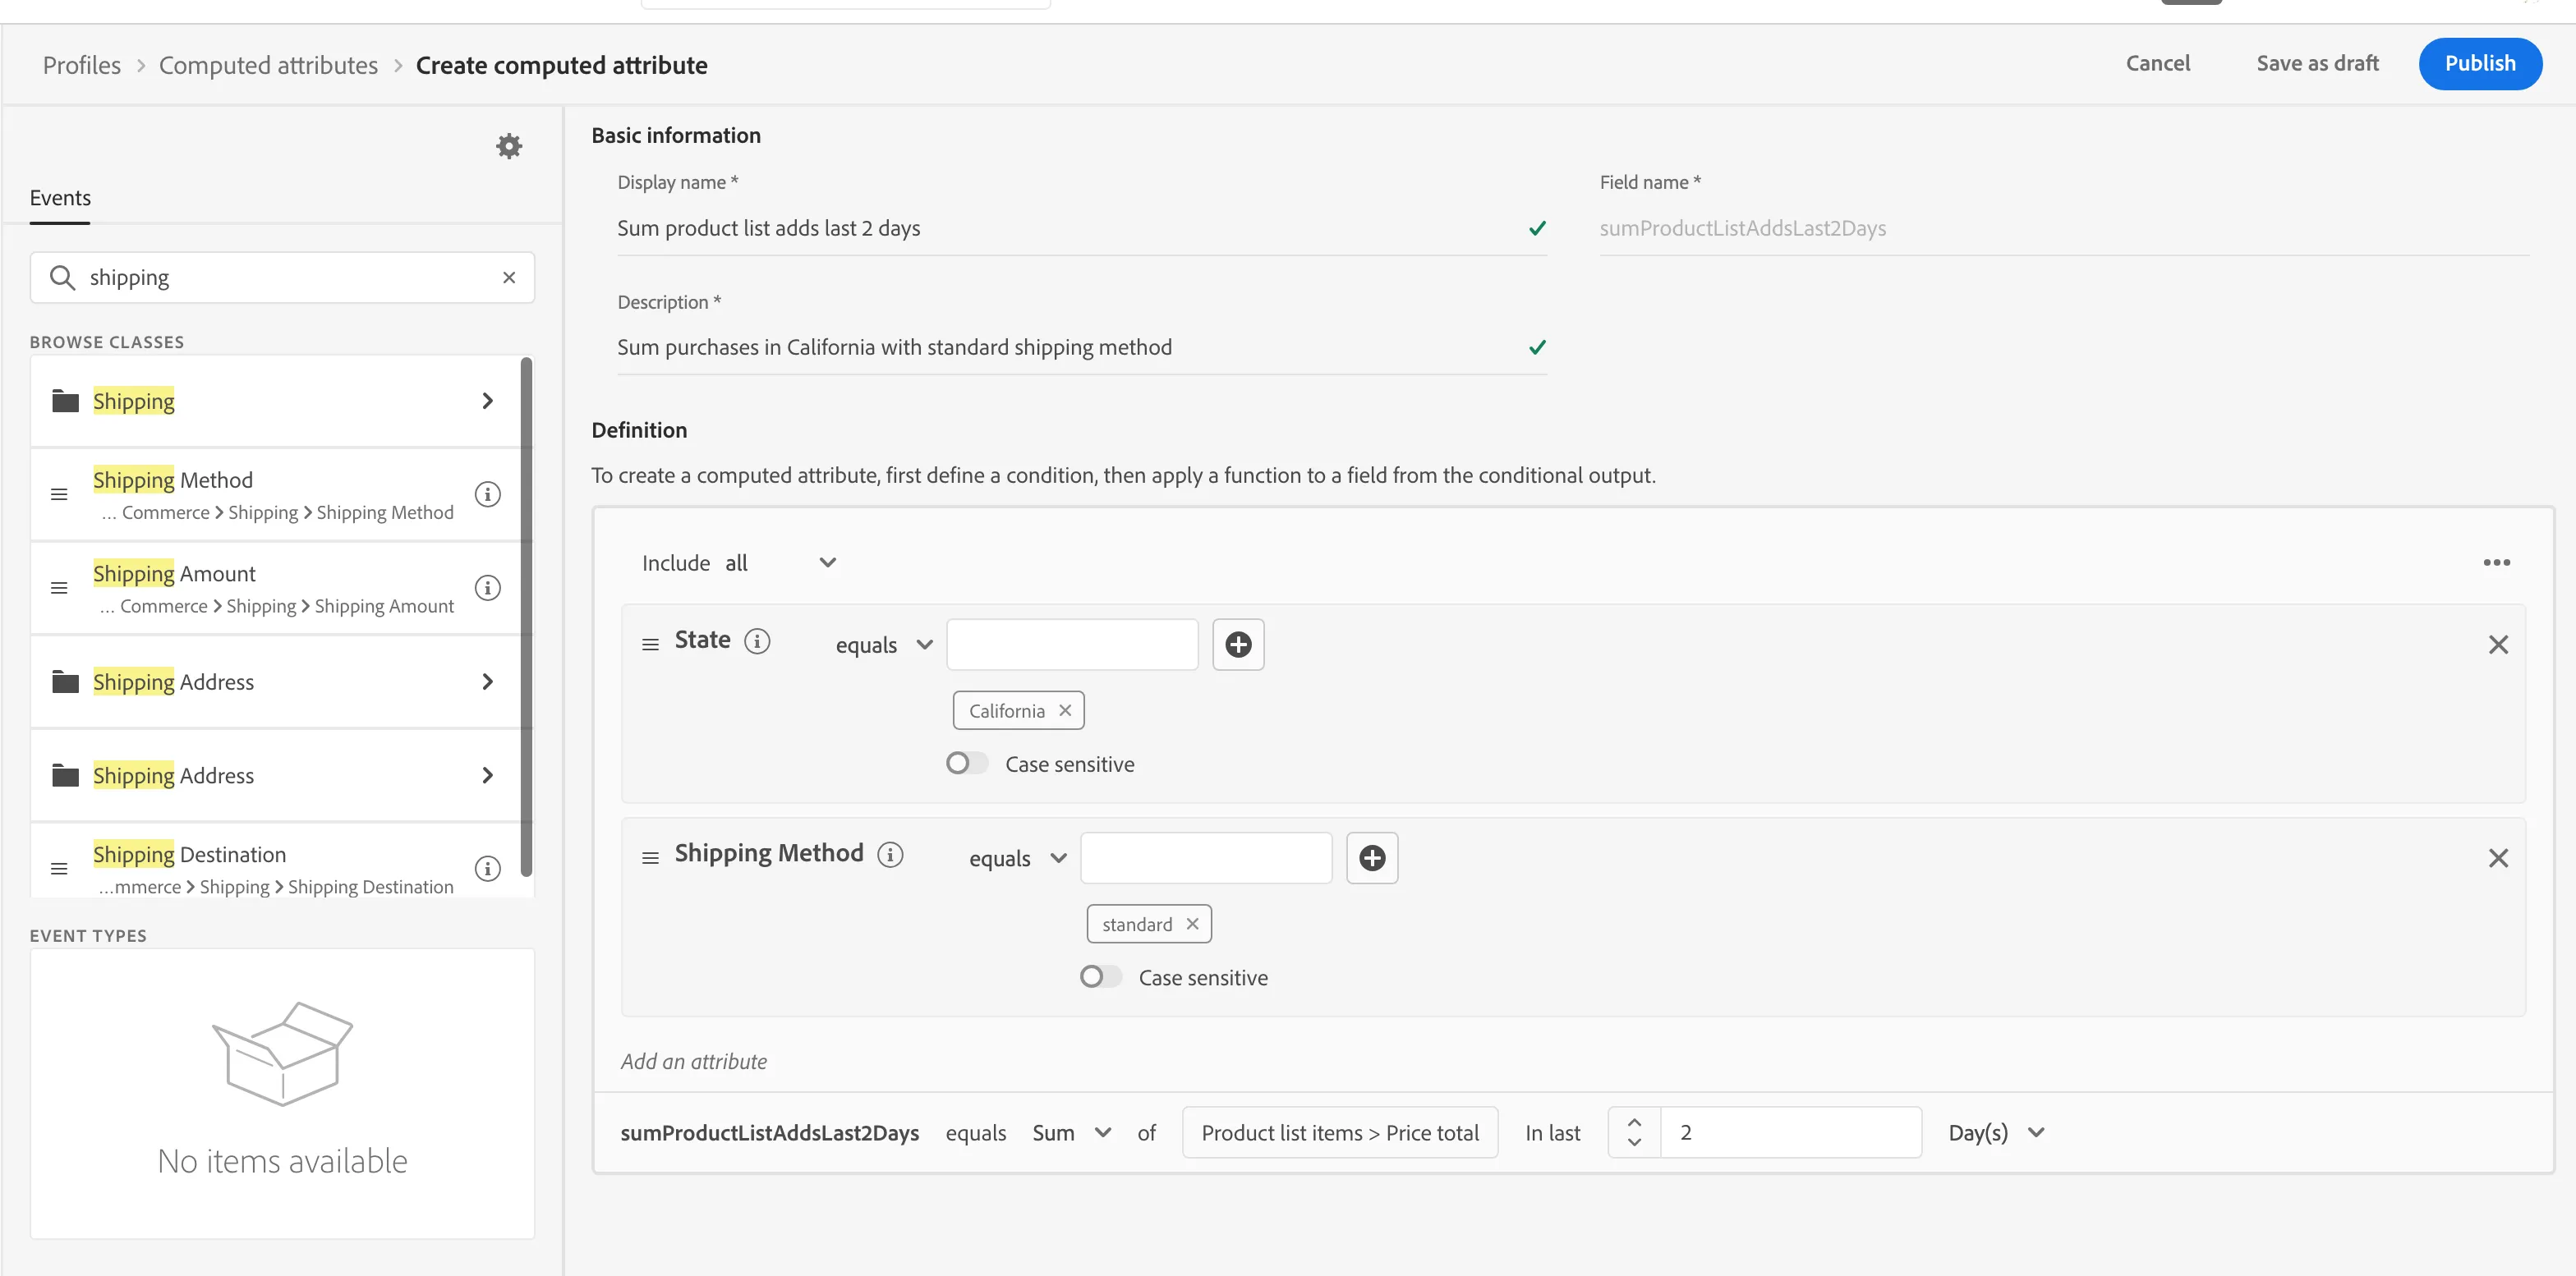Open the settings gear in Events panel
Viewport: 2576px width, 1276px height.
509,147
